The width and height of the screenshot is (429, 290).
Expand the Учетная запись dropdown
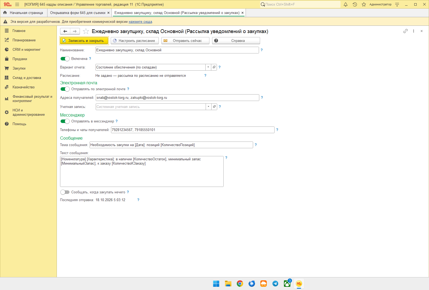click(209, 107)
